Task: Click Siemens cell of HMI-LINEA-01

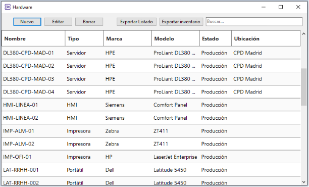Action: pyautogui.click(x=115, y=105)
